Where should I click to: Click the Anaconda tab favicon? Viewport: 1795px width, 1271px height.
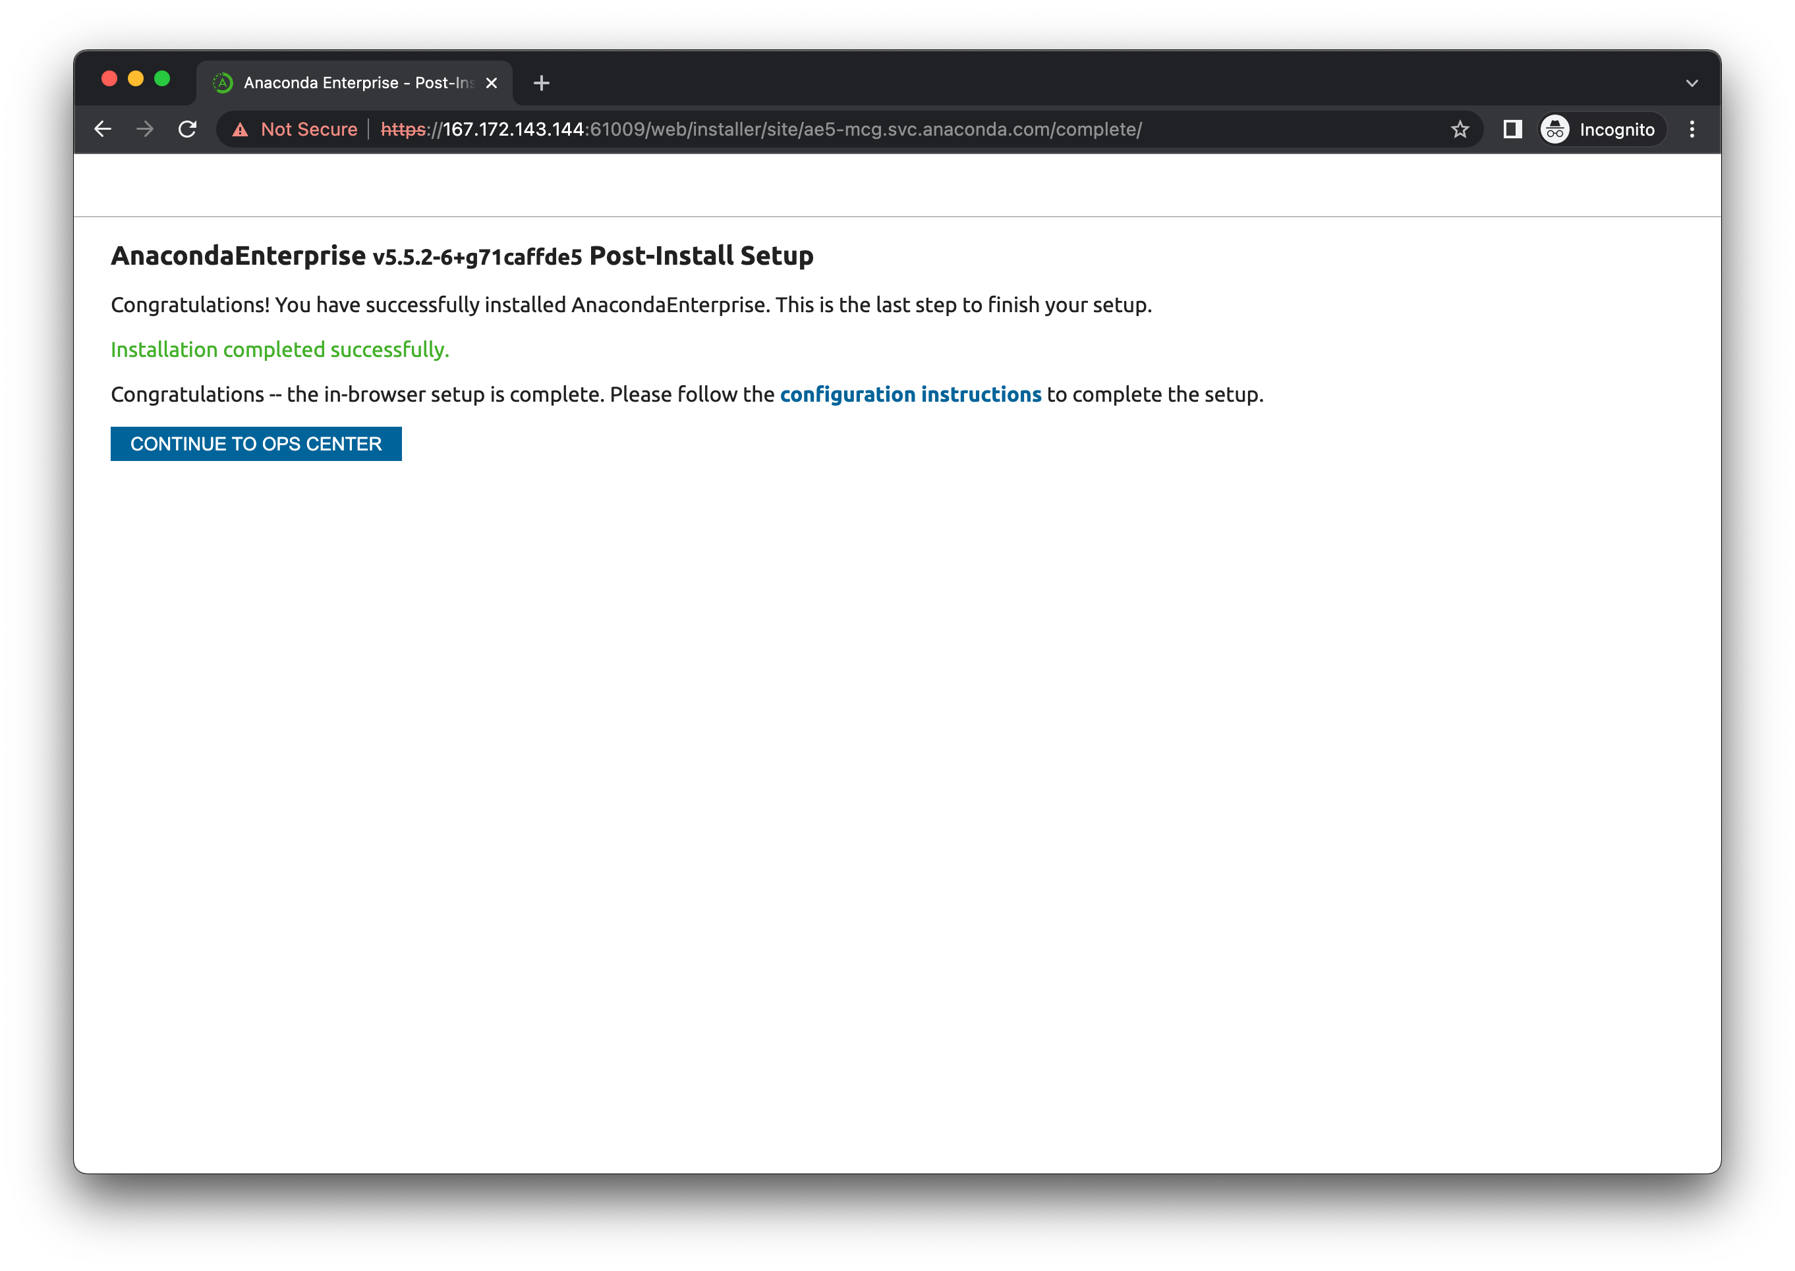223,83
